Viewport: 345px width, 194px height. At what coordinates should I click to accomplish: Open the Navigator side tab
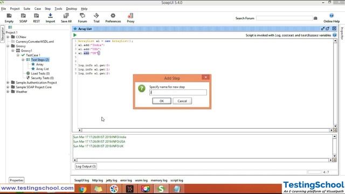(x=2, y=34)
